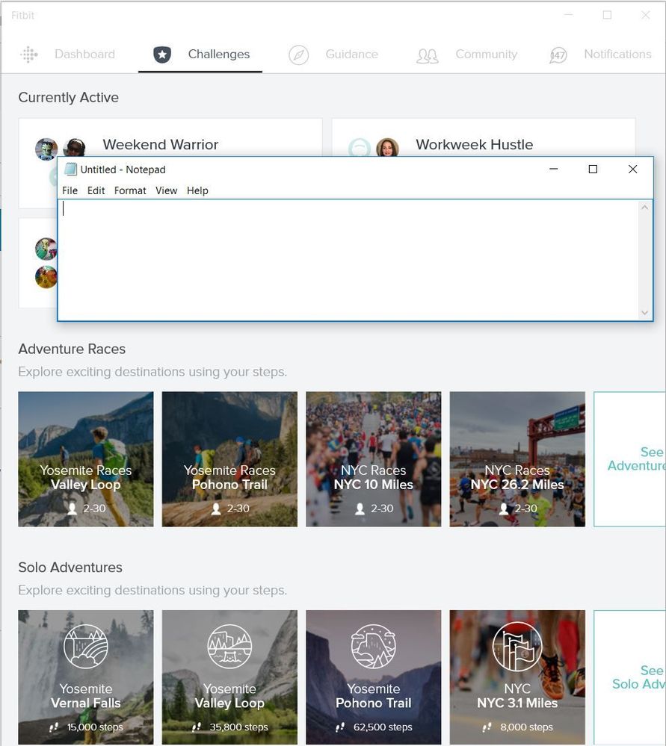Click the woman's avatar beside Workweek Hustle
This screenshot has width=666, height=746.
(x=387, y=148)
